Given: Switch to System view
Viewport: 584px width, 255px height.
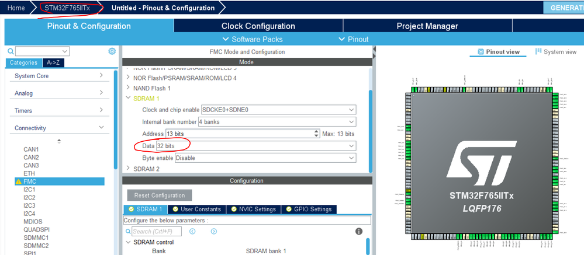Looking at the screenshot, I should [556, 52].
